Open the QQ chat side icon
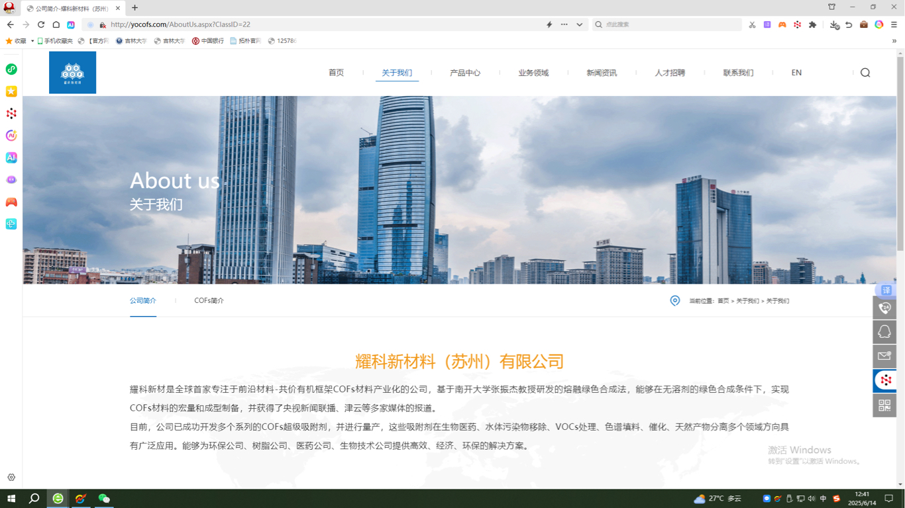Screen dimensions: 905x508 [884, 332]
